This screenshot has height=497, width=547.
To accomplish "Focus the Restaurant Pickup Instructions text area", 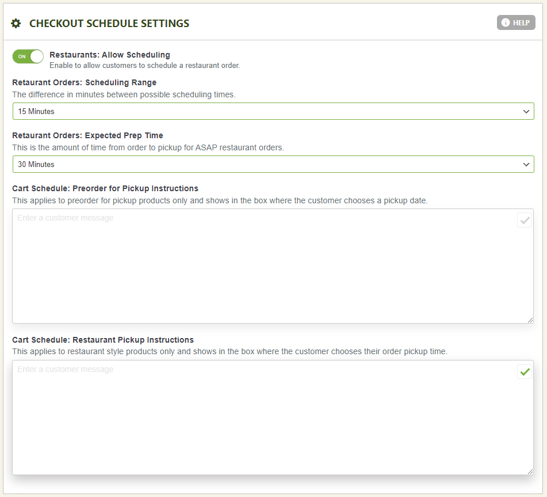I will 265,420.
